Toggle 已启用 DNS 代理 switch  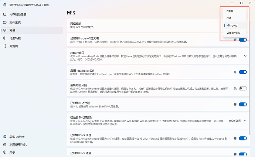pyautogui.click(x=243, y=138)
